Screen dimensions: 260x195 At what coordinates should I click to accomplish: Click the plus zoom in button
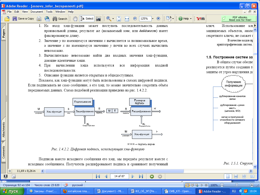tap(158, 19)
